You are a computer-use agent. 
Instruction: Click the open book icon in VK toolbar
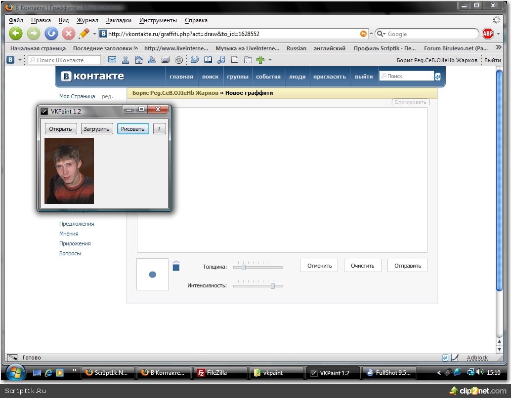point(208,60)
